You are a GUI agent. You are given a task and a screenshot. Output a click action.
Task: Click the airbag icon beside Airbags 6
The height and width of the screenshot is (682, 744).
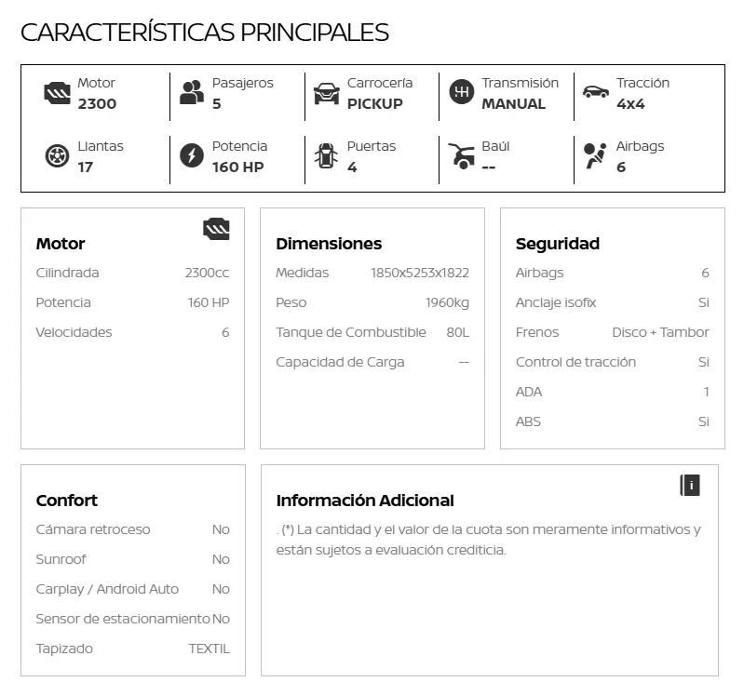click(x=595, y=155)
